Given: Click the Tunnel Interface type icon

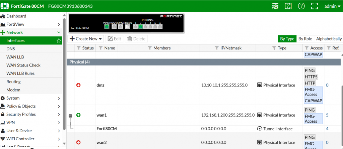Looking at the screenshot, I should tap(260, 129).
